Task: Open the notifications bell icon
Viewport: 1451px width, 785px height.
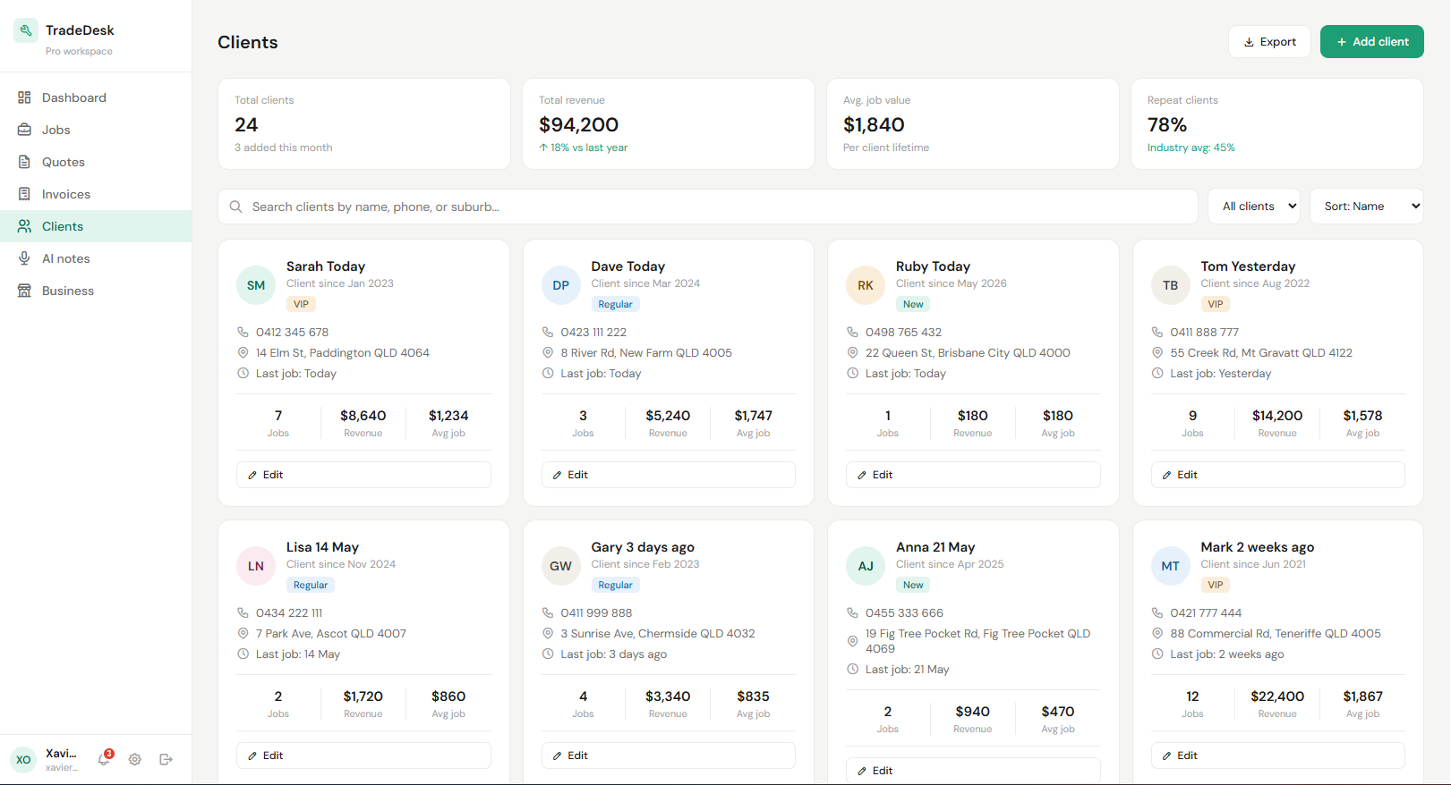Action: 104,759
